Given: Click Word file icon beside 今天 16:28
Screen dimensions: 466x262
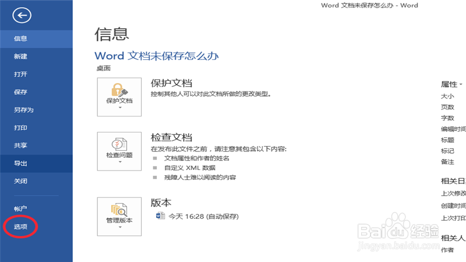Looking at the screenshot, I should pyautogui.click(x=161, y=215).
